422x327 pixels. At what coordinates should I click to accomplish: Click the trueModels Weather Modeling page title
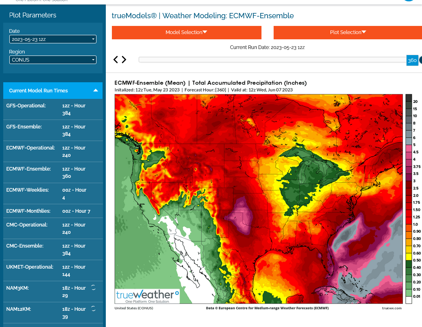pos(203,15)
